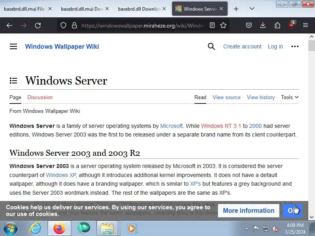Click the URL address bar field
This screenshot has width=315, height=236.
[x=143, y=26]
